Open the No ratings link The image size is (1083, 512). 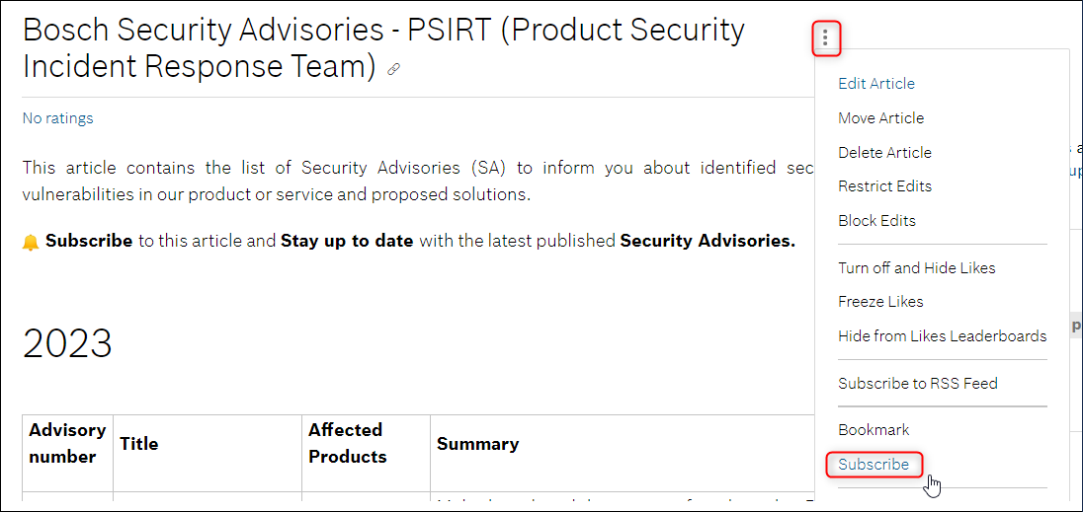click(57, 118)
